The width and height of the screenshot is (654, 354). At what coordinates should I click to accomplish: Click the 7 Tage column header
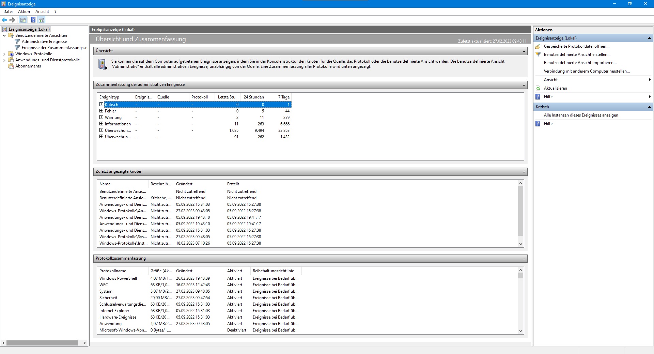coord(279,97)
